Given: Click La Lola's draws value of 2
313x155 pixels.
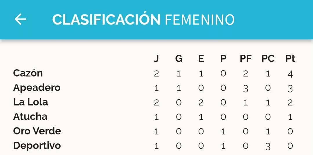Looking at the screenshot, I should point(201,103).
